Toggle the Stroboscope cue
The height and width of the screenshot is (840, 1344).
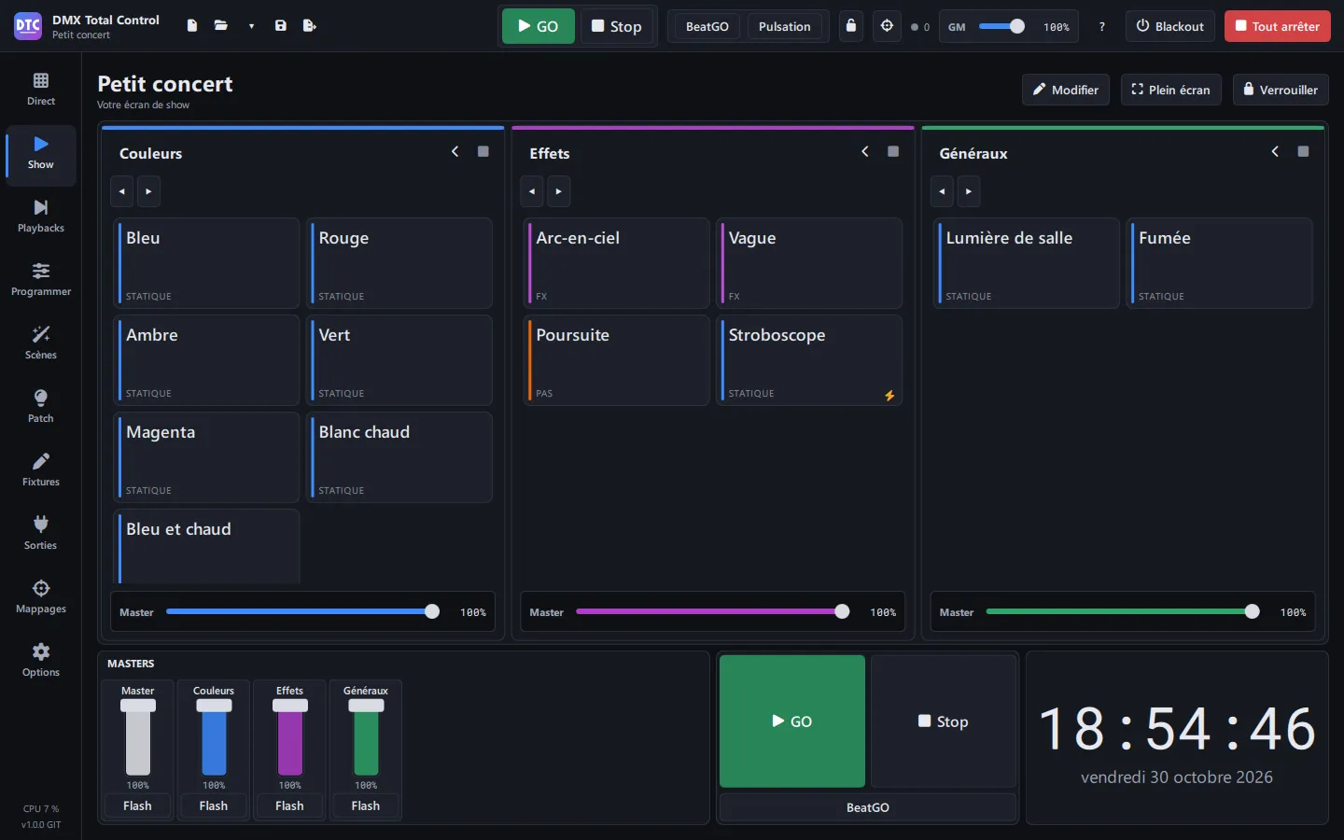[809, 360]
